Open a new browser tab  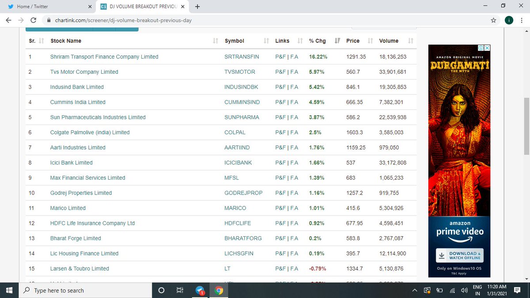coord(197,7)
